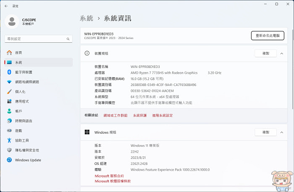Collapse the 裝置規格 section chevron
Image resolution: width=294 pixels, height=192 pixels.
[x=282, y=54]
